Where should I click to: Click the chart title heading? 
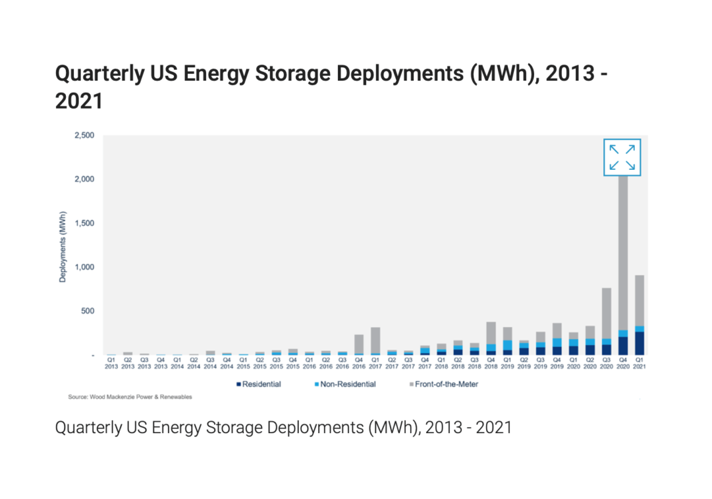(267, 73)
